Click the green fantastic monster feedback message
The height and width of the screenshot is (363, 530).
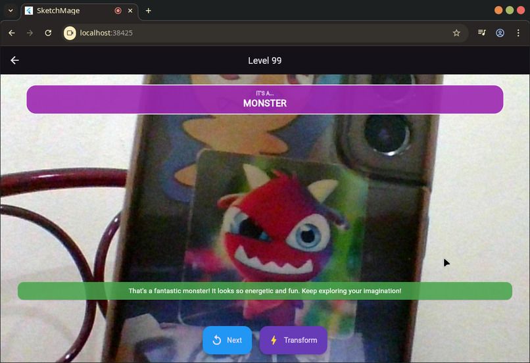264,291
